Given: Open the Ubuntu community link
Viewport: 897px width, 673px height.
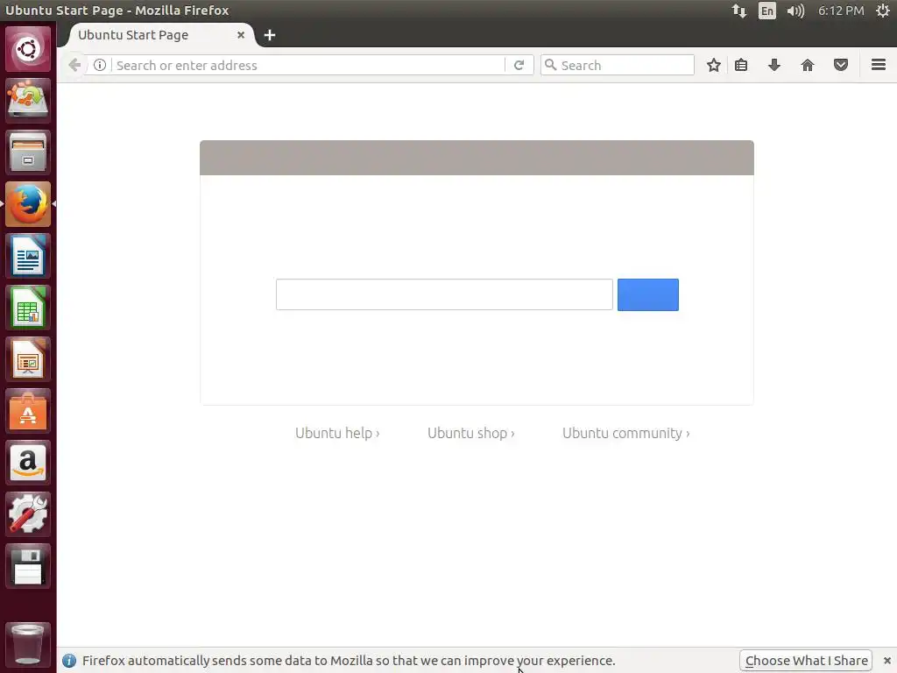Looking at the screenshot, I should pyautogui.click(x=625, y=433).
